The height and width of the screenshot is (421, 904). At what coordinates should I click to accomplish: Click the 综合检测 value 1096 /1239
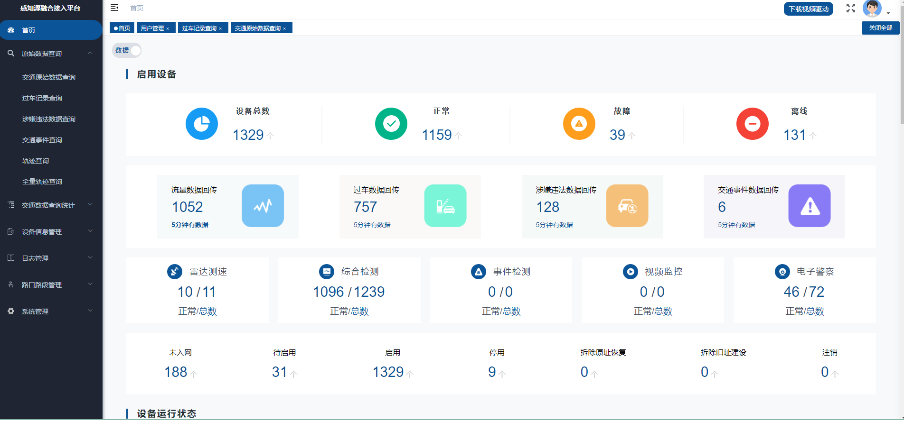coord(349,292)
